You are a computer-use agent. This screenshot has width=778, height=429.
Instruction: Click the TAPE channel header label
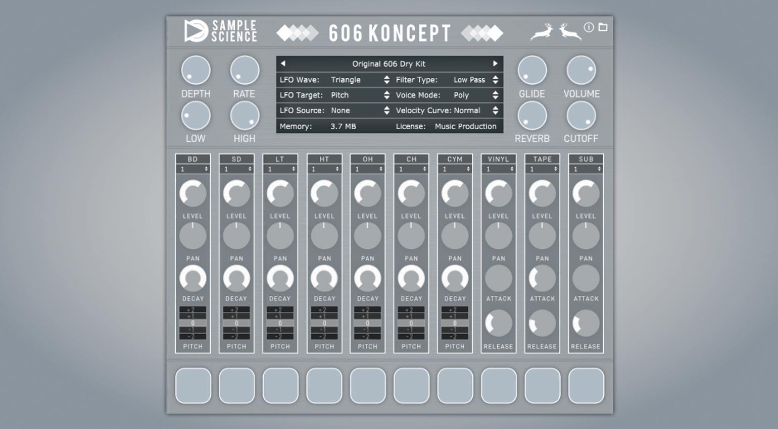[542, 159]
